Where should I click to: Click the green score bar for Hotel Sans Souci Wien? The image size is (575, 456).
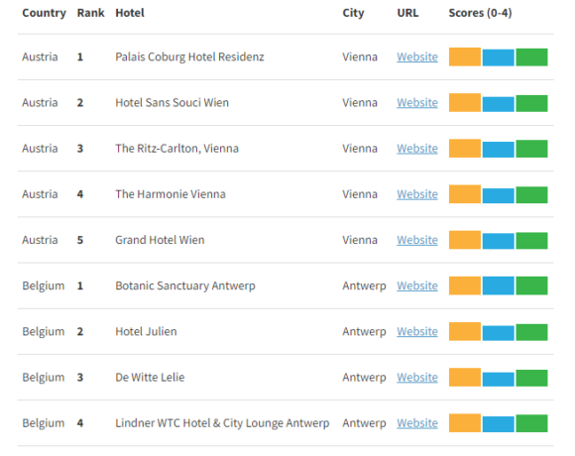tap(531, 103)
